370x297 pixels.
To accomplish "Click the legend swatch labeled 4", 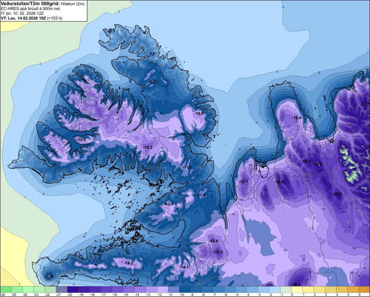I will (x=342, y=290).
